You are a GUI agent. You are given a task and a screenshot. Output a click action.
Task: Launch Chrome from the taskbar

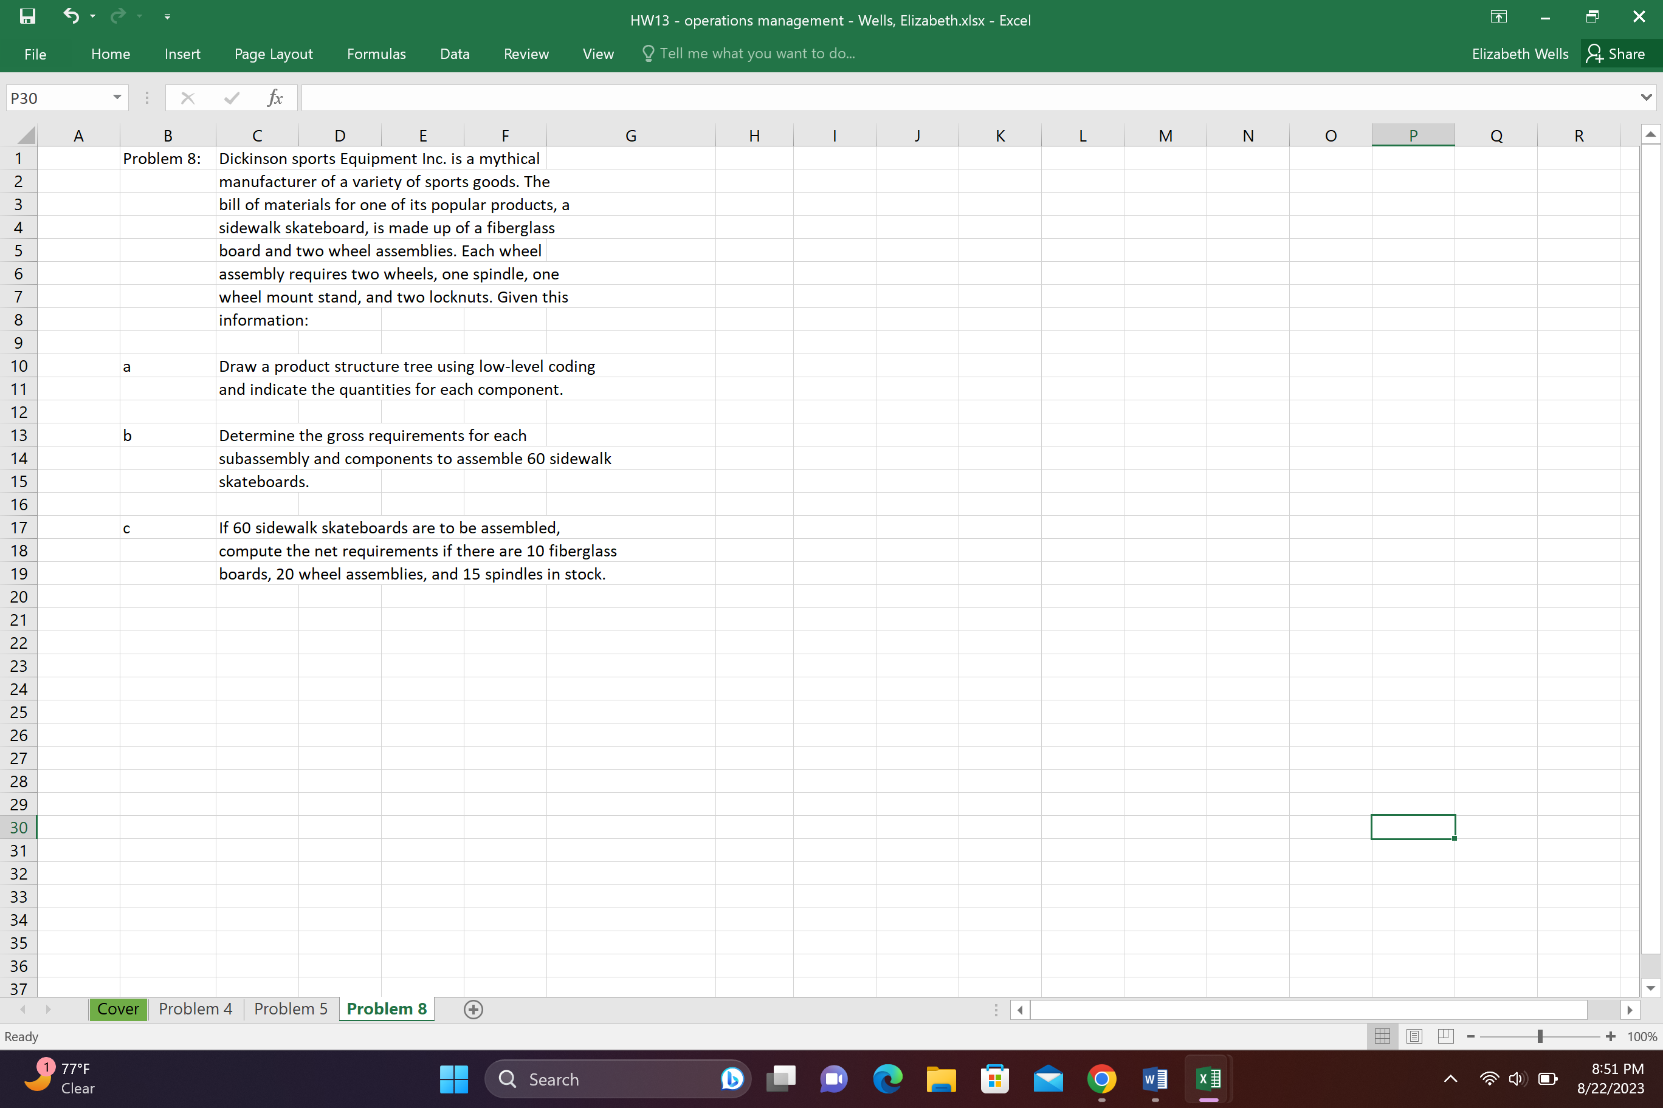(1101, 1079)
